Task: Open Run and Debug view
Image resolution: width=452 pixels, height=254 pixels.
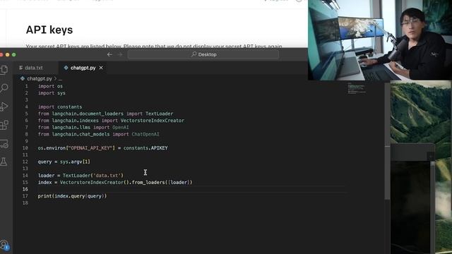Action: click(4, 107)
